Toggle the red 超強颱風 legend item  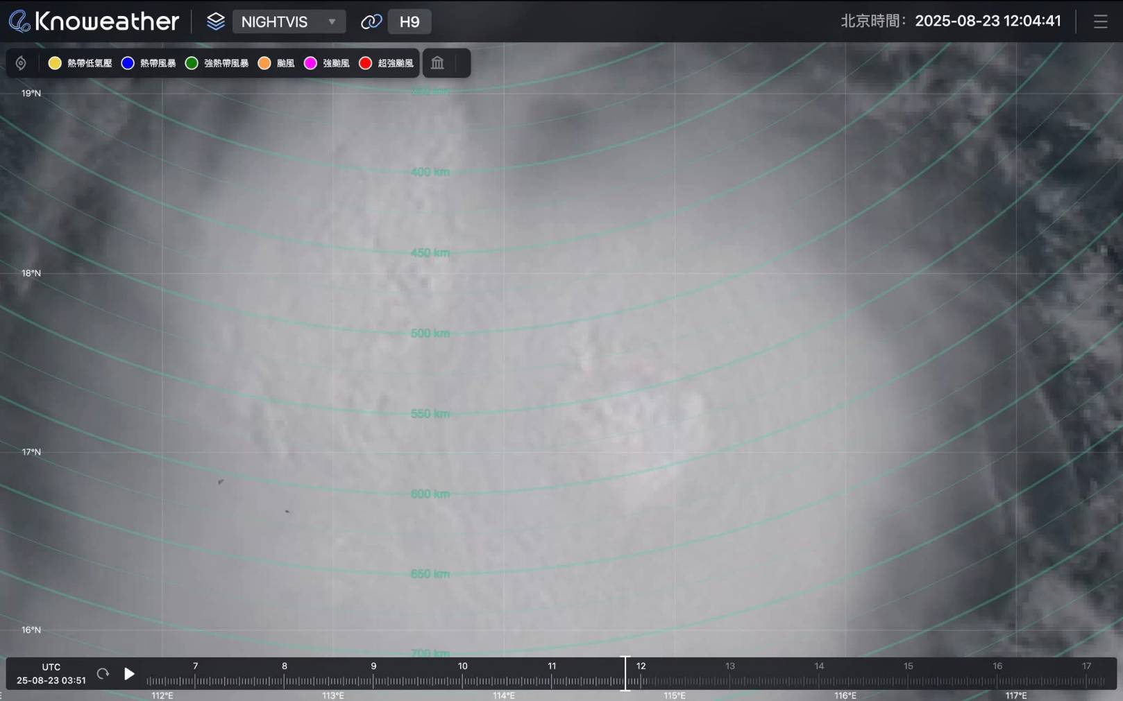pyautogui.click(x=386, y=63)
